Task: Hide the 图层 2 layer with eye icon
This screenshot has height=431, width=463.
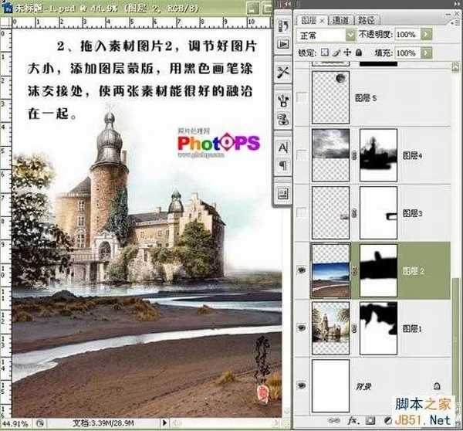Action: 302,270
